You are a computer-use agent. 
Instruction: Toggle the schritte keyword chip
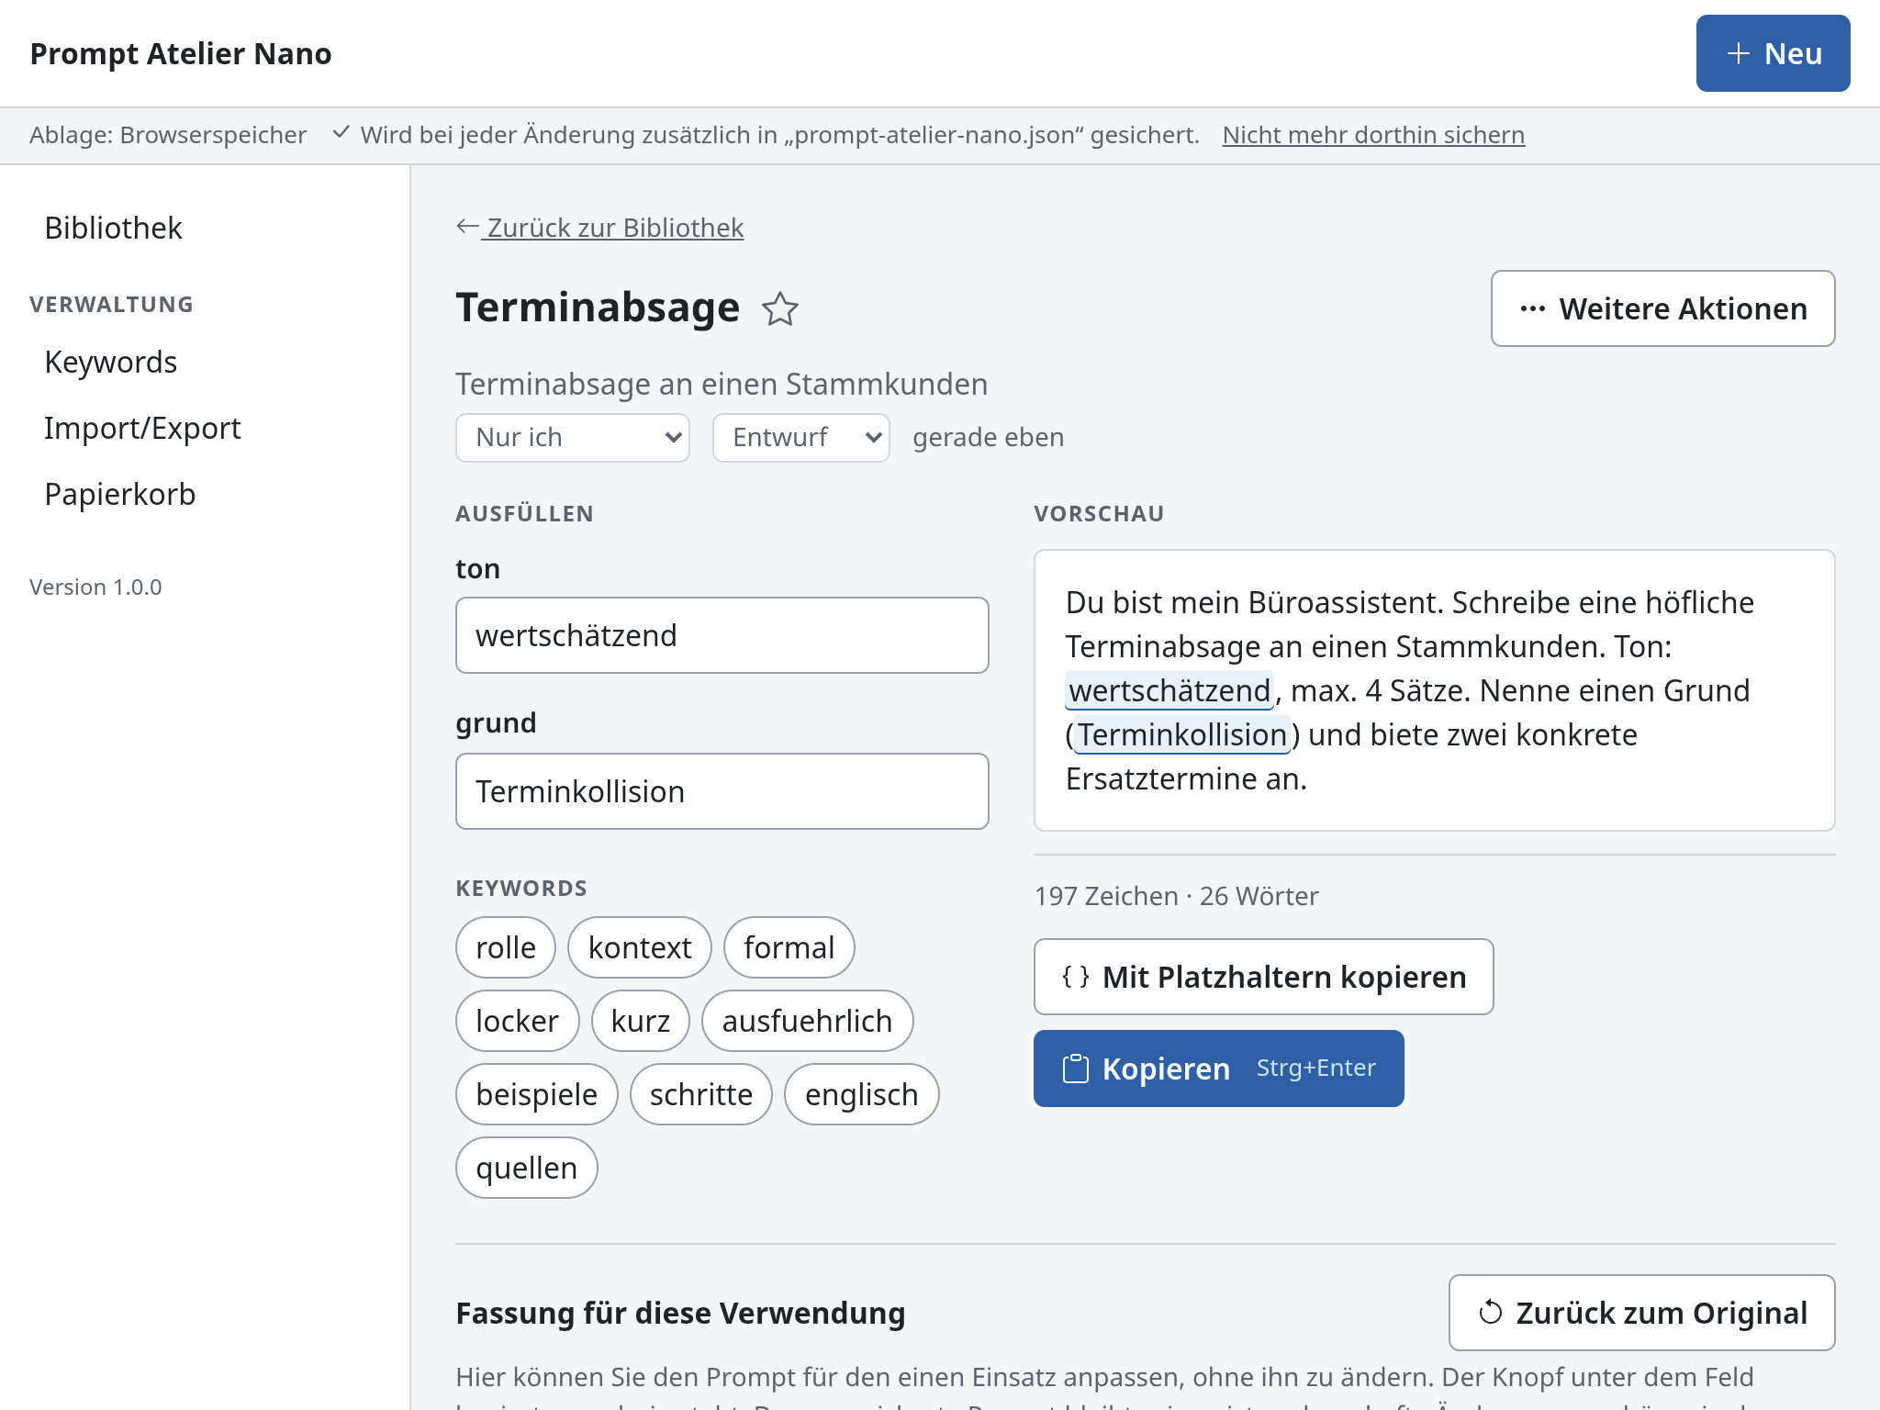(701, 1094)
